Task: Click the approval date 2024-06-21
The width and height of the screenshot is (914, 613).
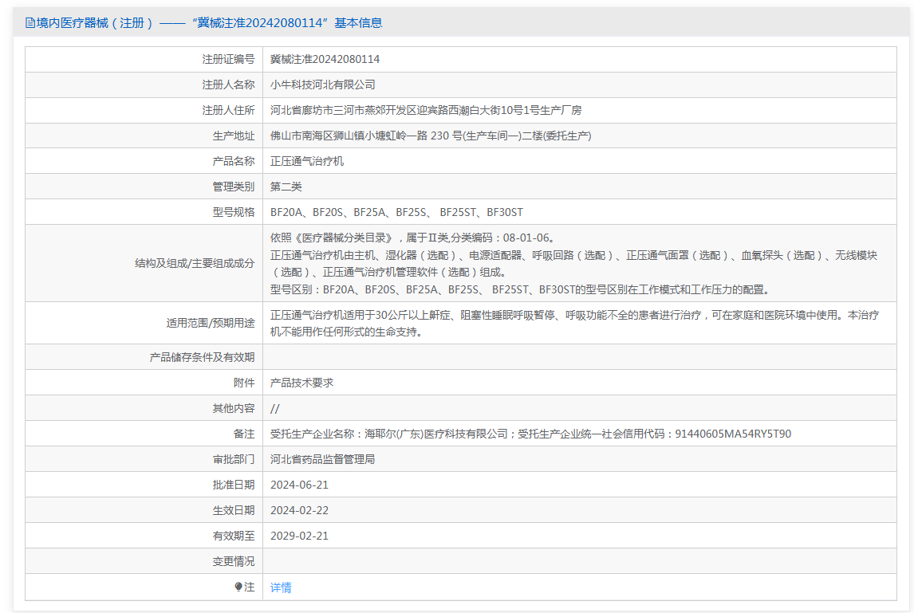Action: 299,485
